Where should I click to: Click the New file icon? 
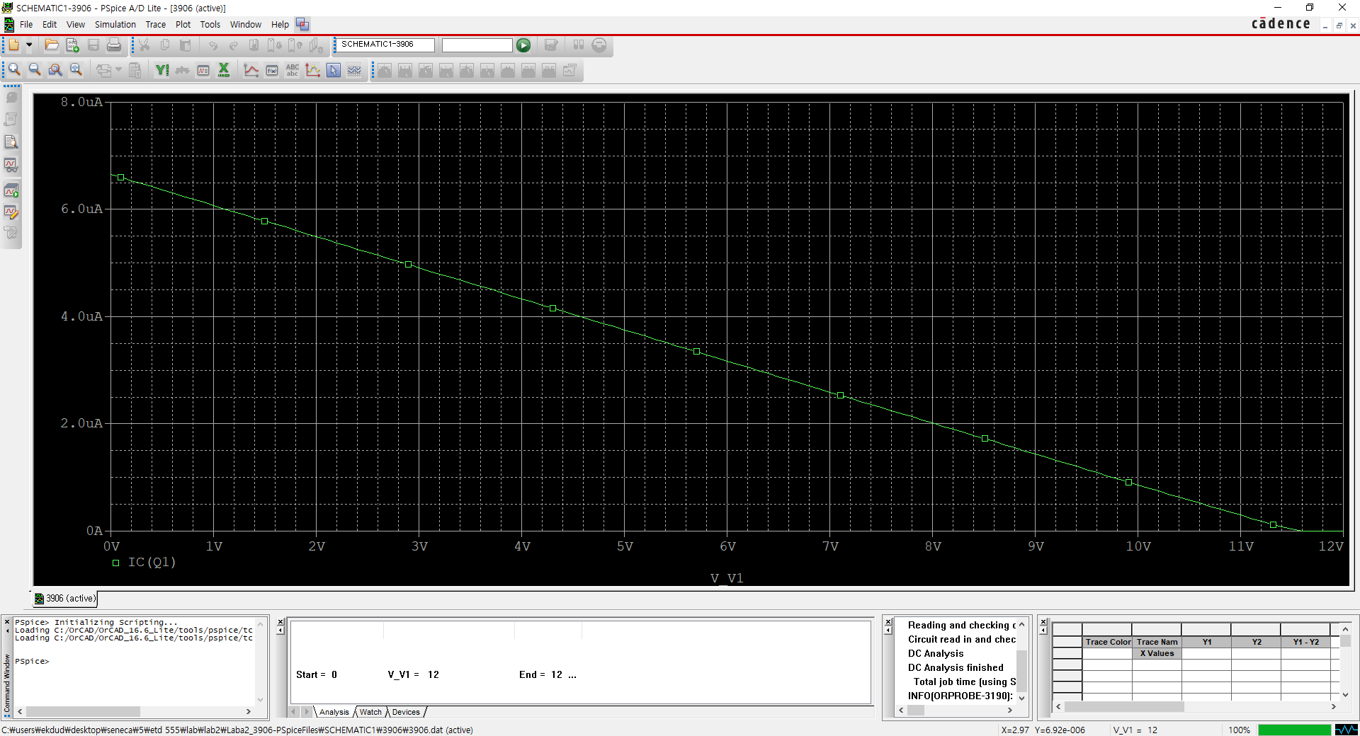[13, 45]
